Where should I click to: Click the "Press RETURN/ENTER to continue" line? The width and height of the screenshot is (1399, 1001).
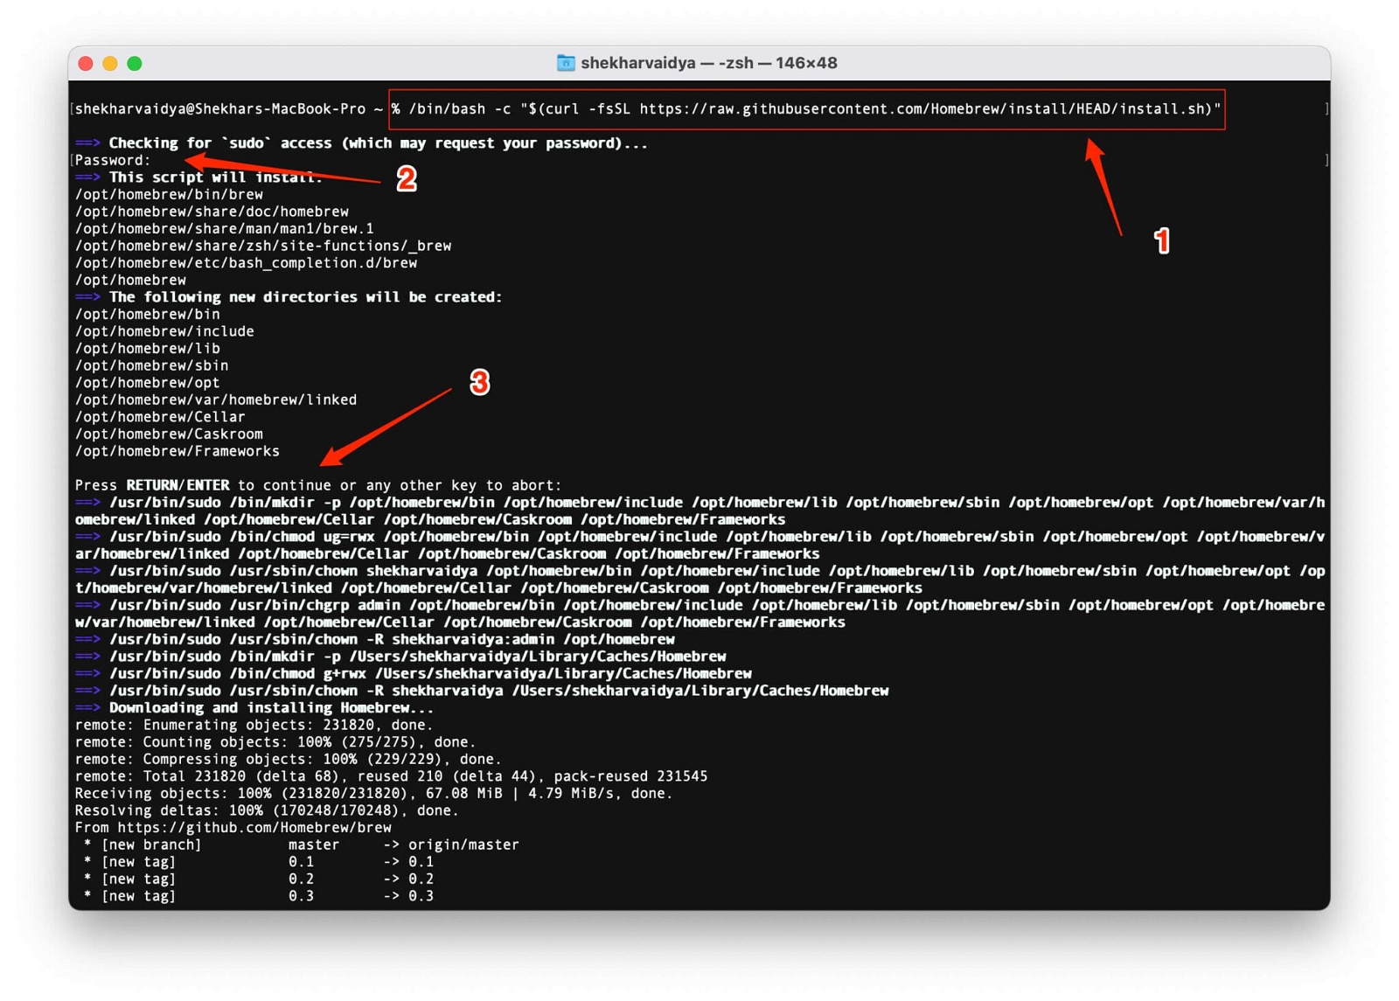click(317, 485)
